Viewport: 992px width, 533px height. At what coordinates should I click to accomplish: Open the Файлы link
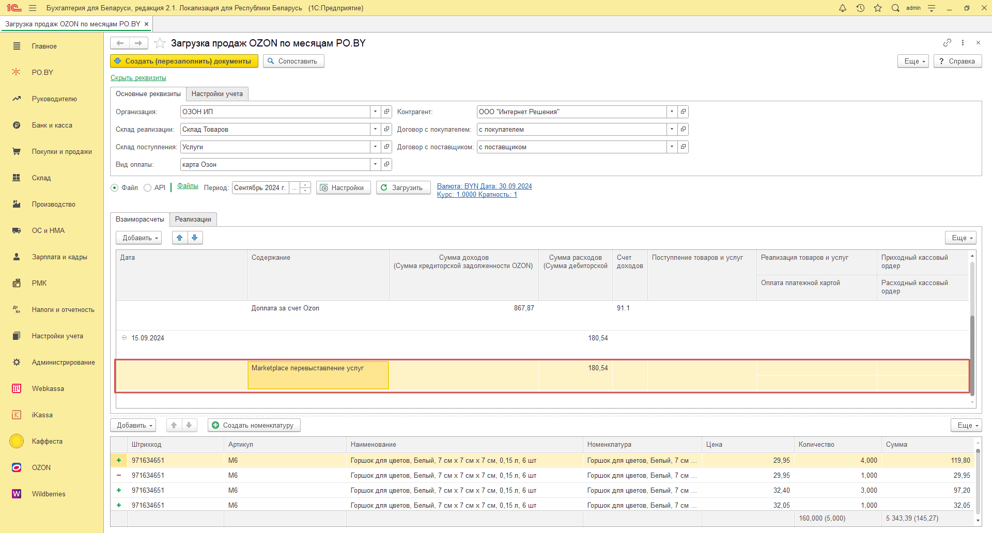[188, 185]
